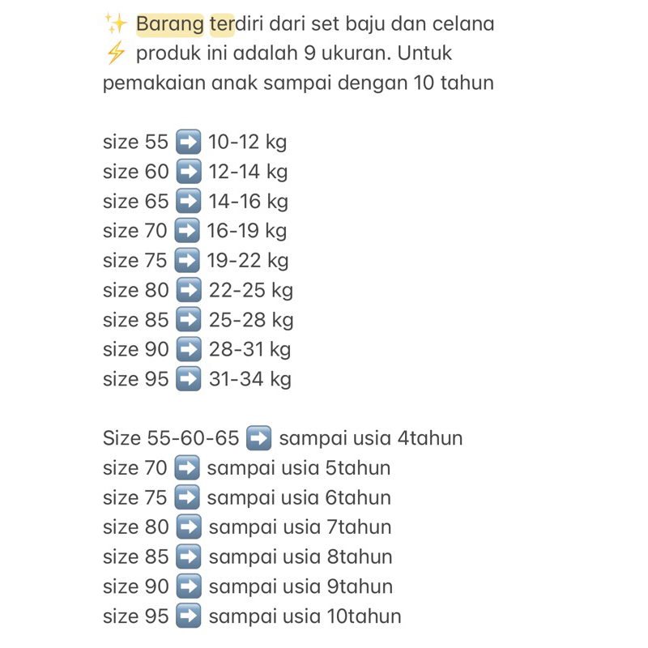The width and height of the screenshot is (648, 648).
Task: Click the arrow emoji beside size 60 weight
Action: point(189,172)
